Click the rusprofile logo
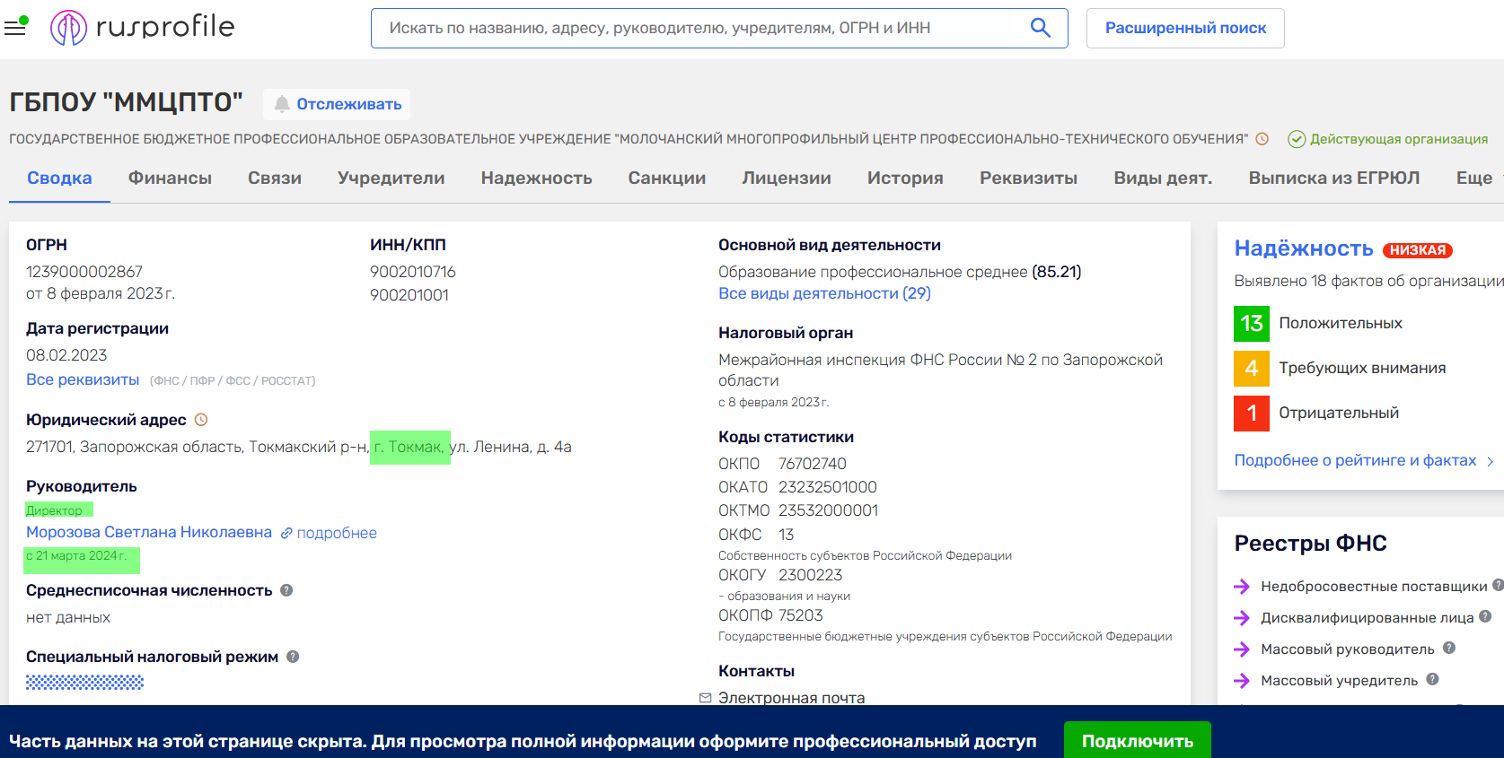This screenshot has height=758, width=1504. point(143,28)
